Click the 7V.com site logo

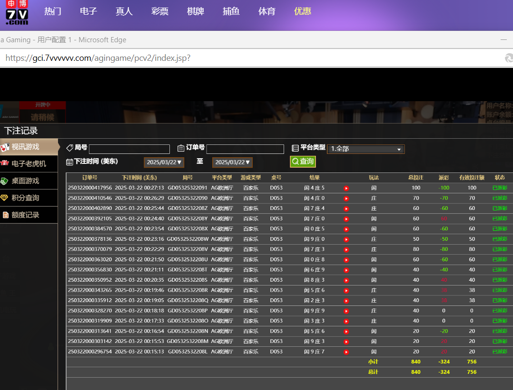pos(17,13)
